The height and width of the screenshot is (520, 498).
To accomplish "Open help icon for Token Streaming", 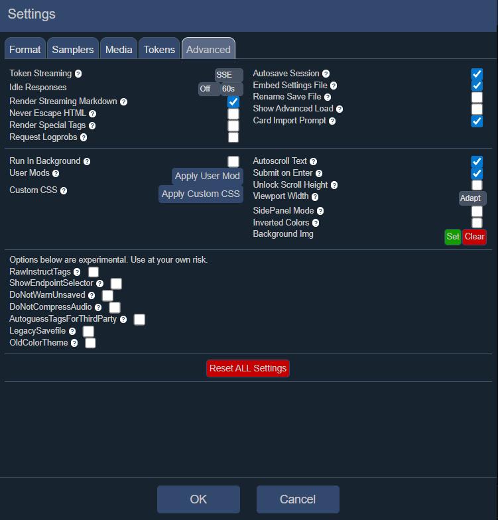I will click(78, 74).
